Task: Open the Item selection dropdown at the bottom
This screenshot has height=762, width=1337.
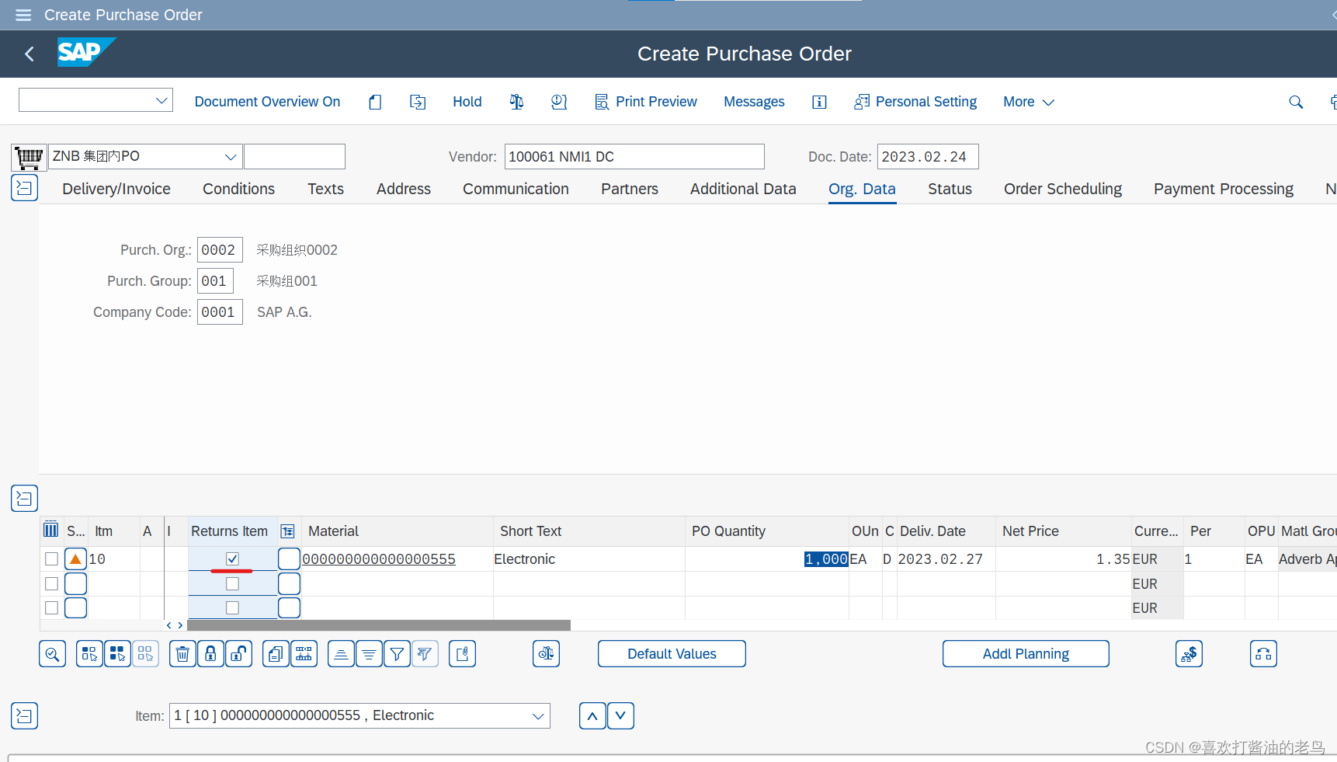Action: pos(538,715)
